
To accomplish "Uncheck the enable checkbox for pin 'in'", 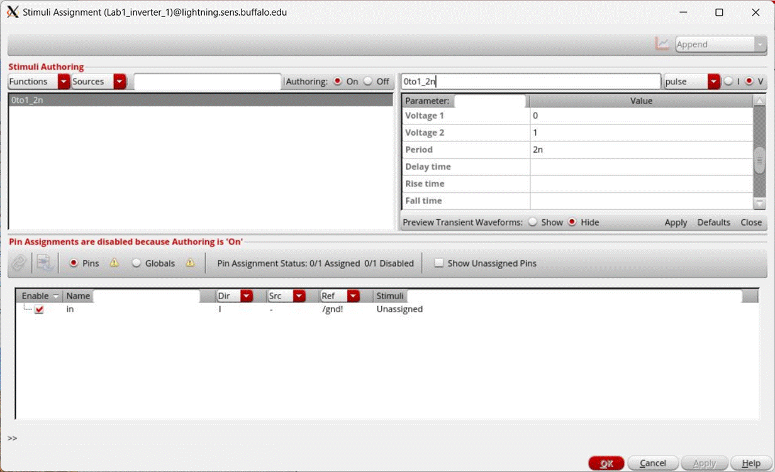I will 39,309.
